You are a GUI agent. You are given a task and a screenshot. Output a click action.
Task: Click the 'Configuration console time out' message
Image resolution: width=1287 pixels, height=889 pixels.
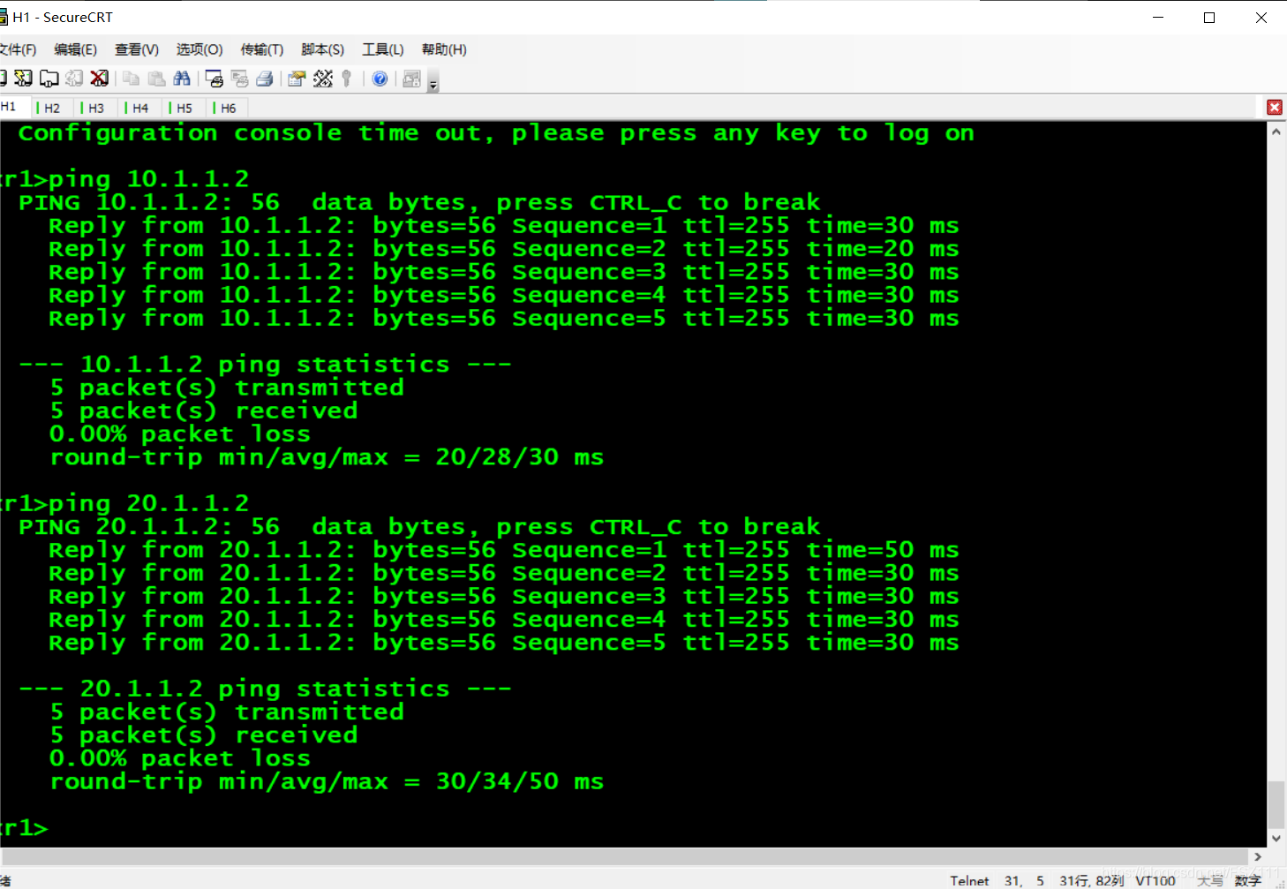click(496, 133)
